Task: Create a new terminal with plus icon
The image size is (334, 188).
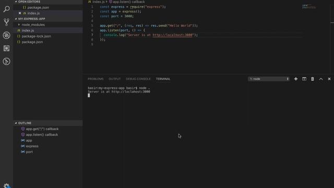Action: [296, 79]
